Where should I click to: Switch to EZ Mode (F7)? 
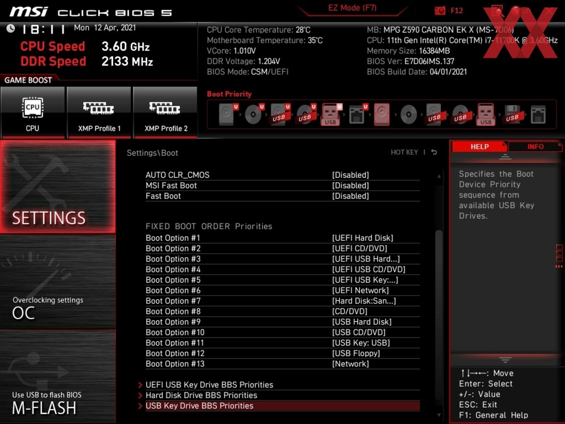pyautogui.click(x=352, y=8)
